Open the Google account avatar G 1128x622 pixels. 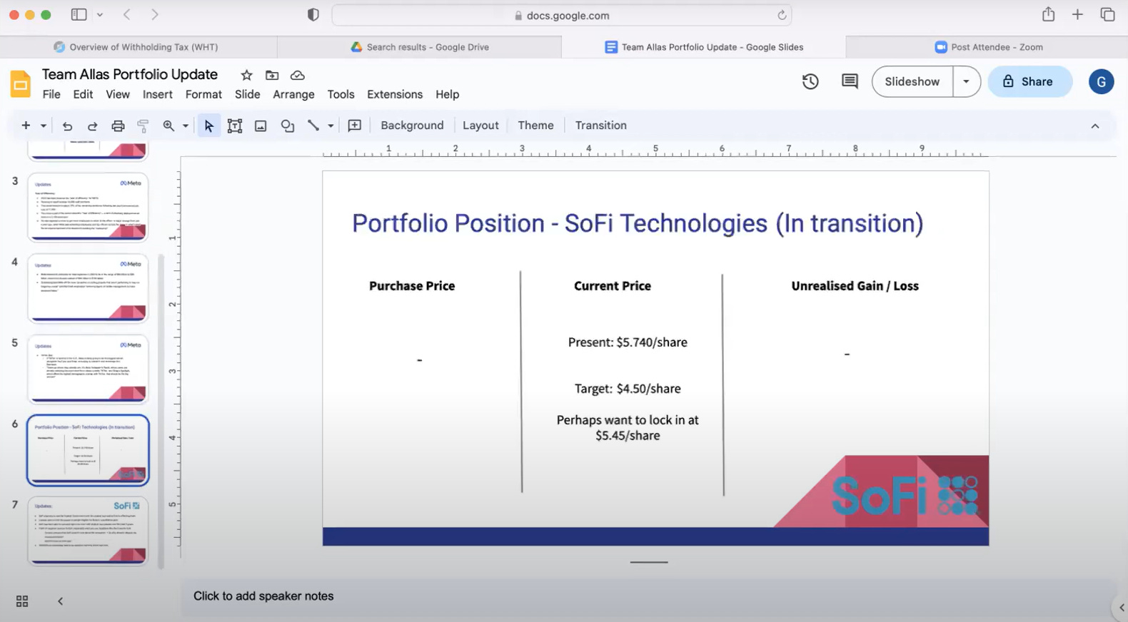[x=1101, y=81]
